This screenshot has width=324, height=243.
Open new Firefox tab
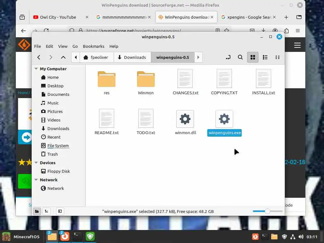click(x=286, y=17)
